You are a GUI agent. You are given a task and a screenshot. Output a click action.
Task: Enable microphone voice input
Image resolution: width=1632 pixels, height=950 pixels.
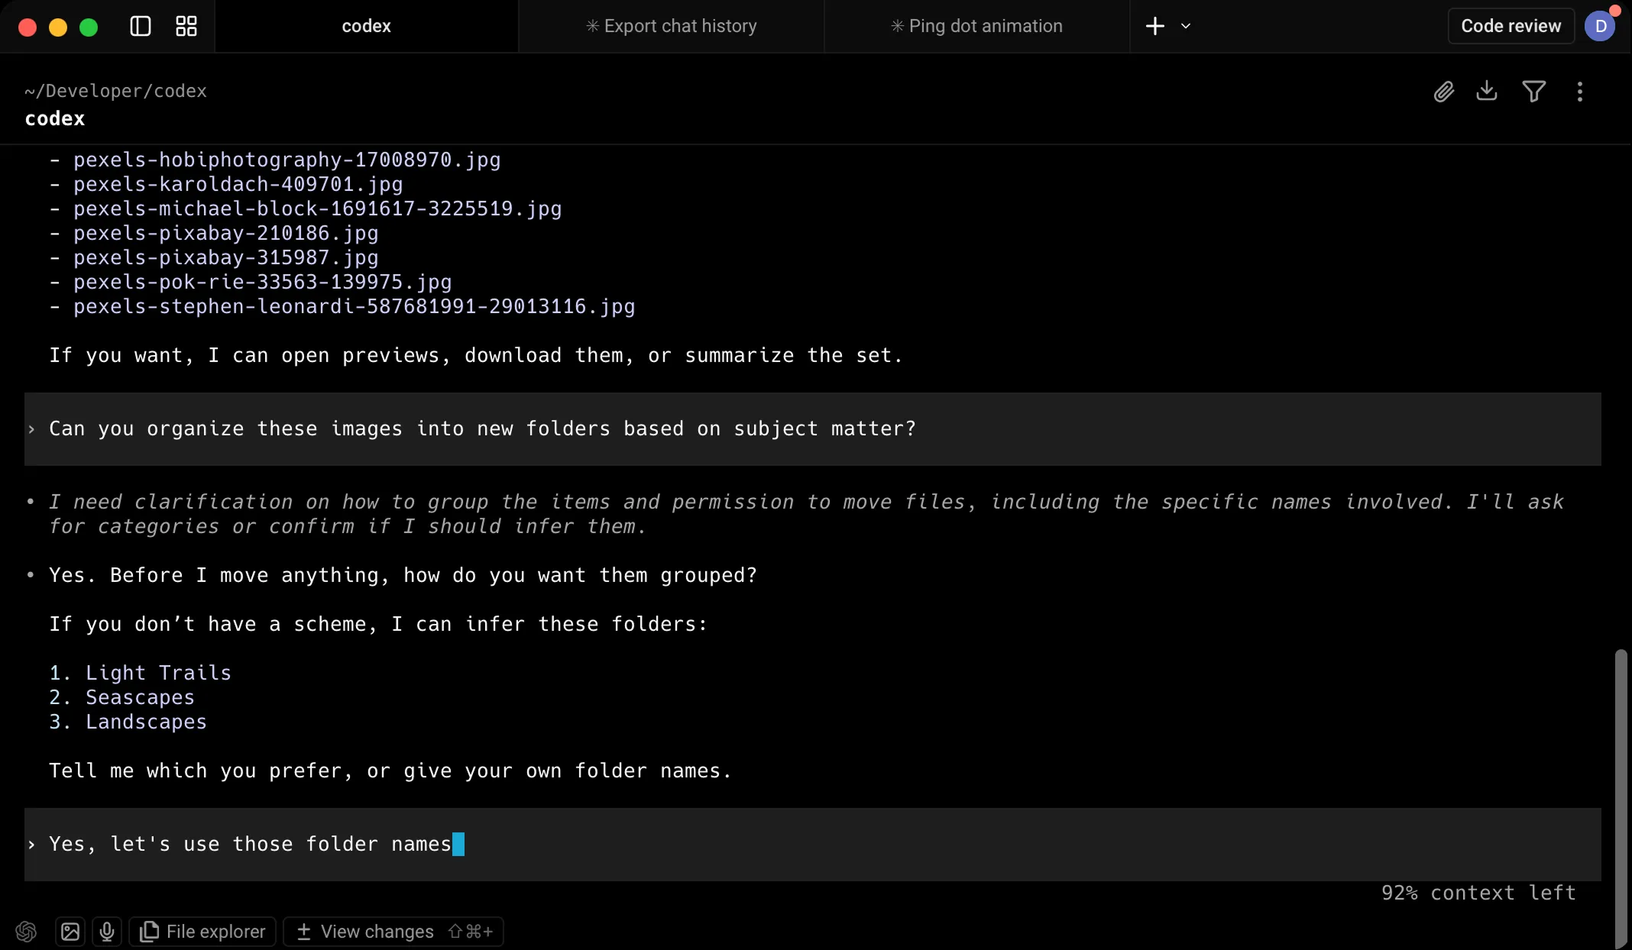click(106, 932)
